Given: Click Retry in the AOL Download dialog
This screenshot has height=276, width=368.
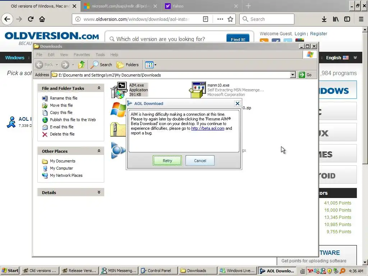Looking at the screenshot, I should click(167, 161).
